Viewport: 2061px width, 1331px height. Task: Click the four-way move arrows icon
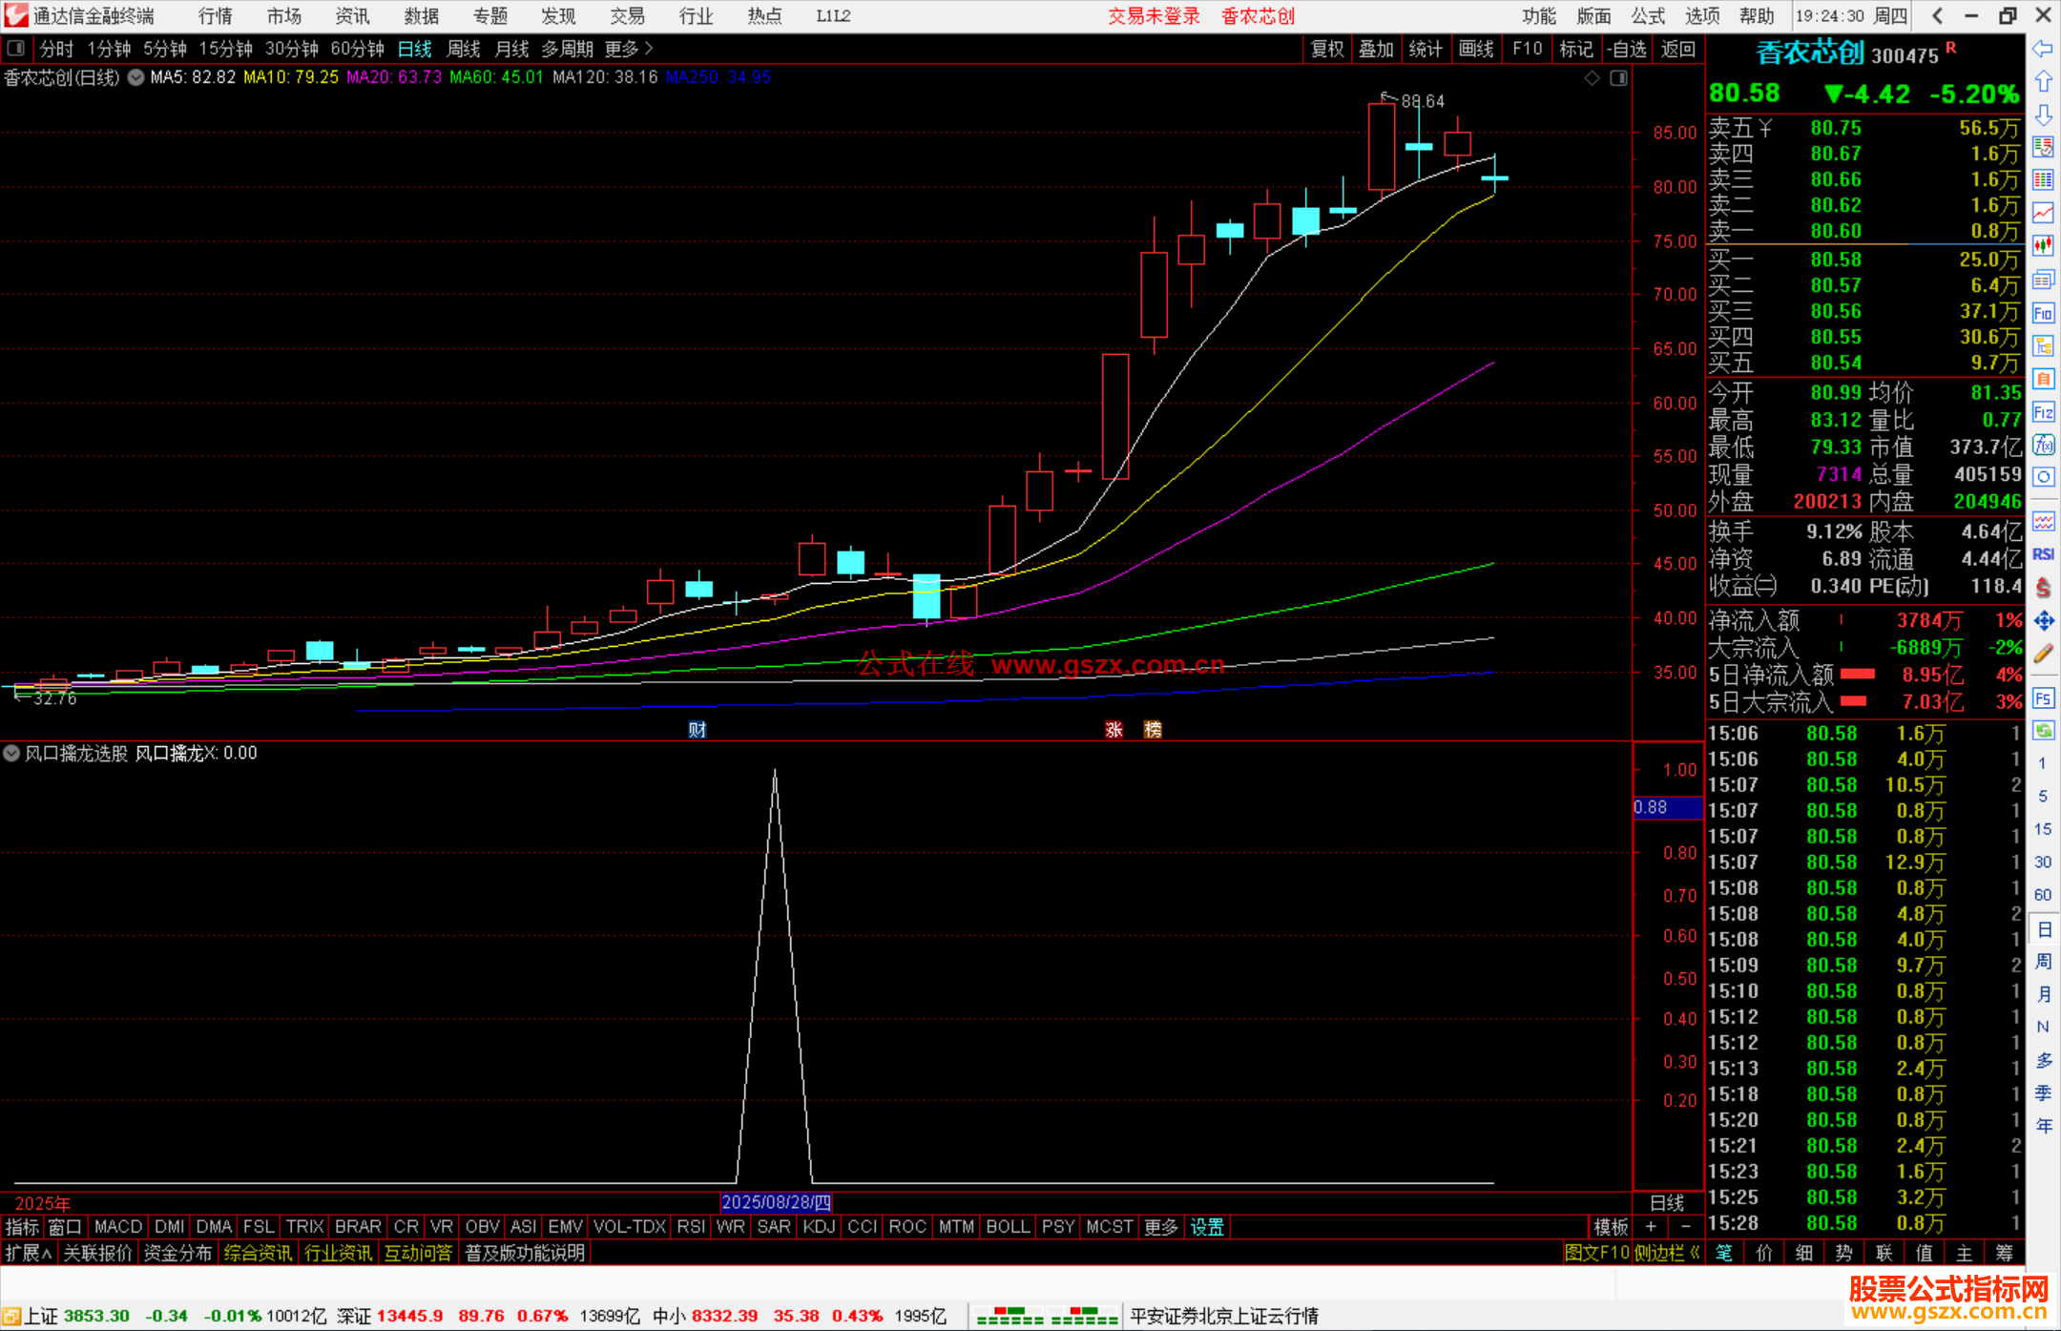click(x=2043, y=621)
